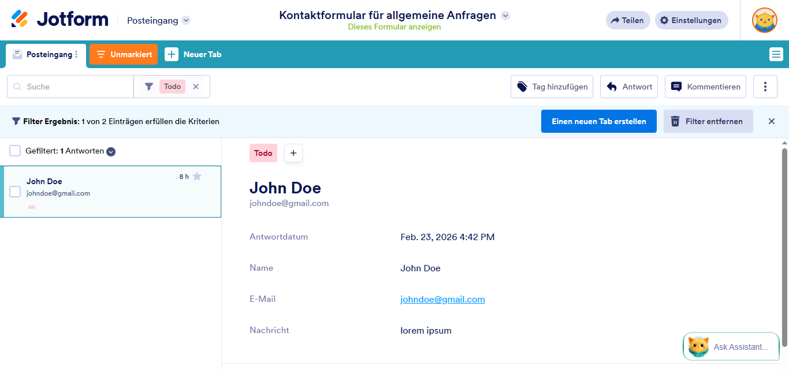Image resolution: width=789 pixels, height=370 pixels.
Task: Click the filter funnel icon beside search
Action: point(148,86)
